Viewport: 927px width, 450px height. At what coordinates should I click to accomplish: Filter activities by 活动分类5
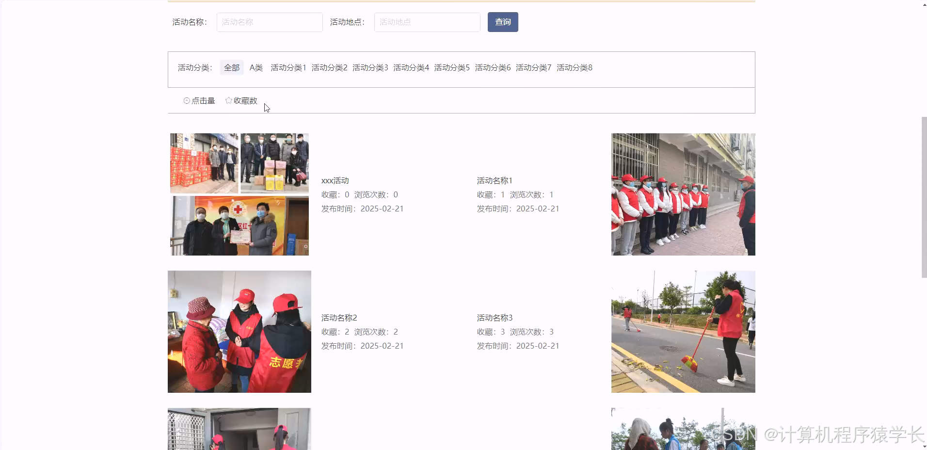(x=452, y=68)
